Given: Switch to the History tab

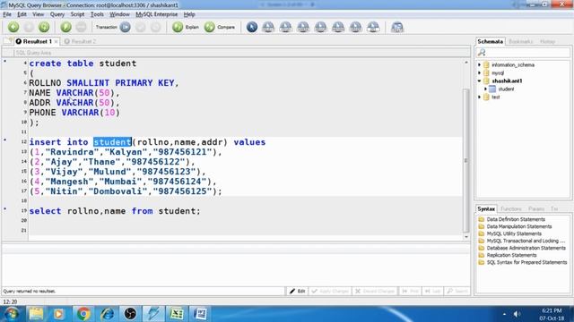Looking at the screenshot, I should pos(548,41).
